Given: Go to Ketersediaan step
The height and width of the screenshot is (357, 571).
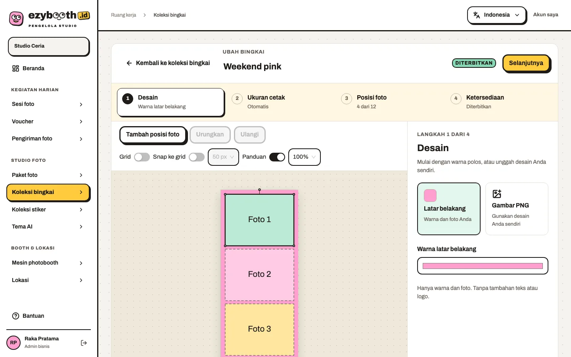Looking at the screenshot, I should tap(499, 102).
